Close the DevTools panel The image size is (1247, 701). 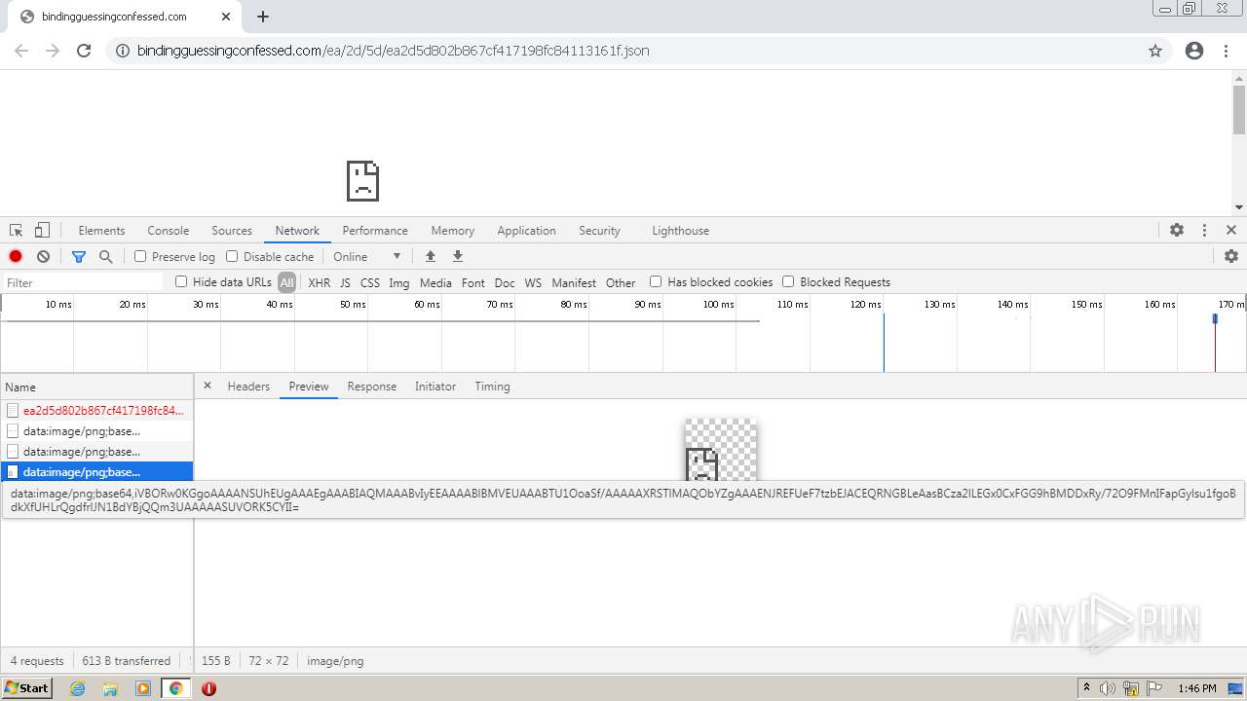click(1231, 230)
